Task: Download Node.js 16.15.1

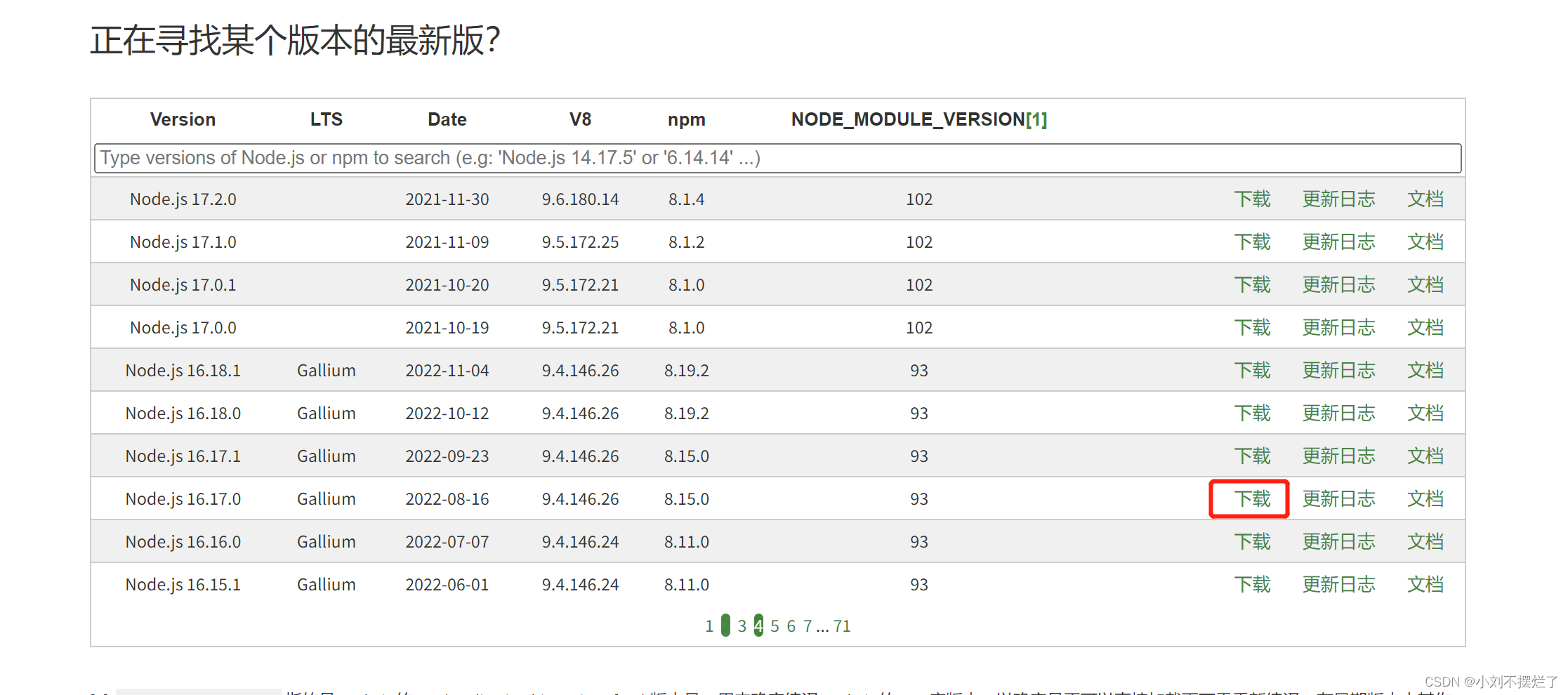Action: [x=1252, y=585]
